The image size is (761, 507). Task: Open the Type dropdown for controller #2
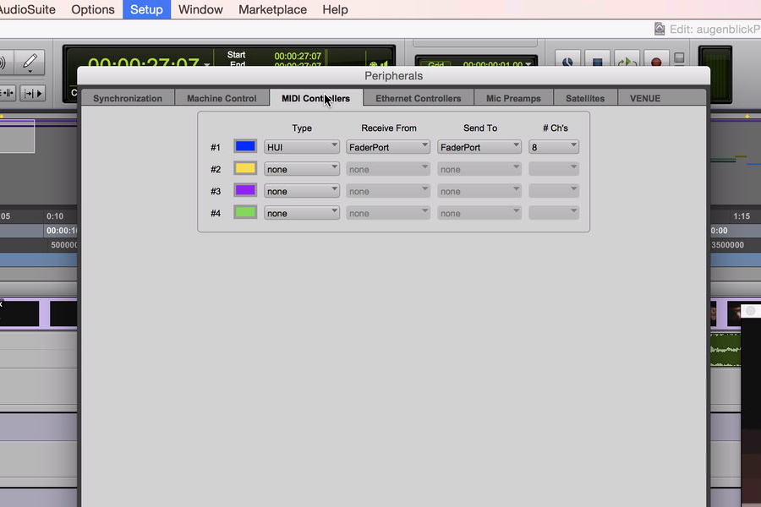302,169
